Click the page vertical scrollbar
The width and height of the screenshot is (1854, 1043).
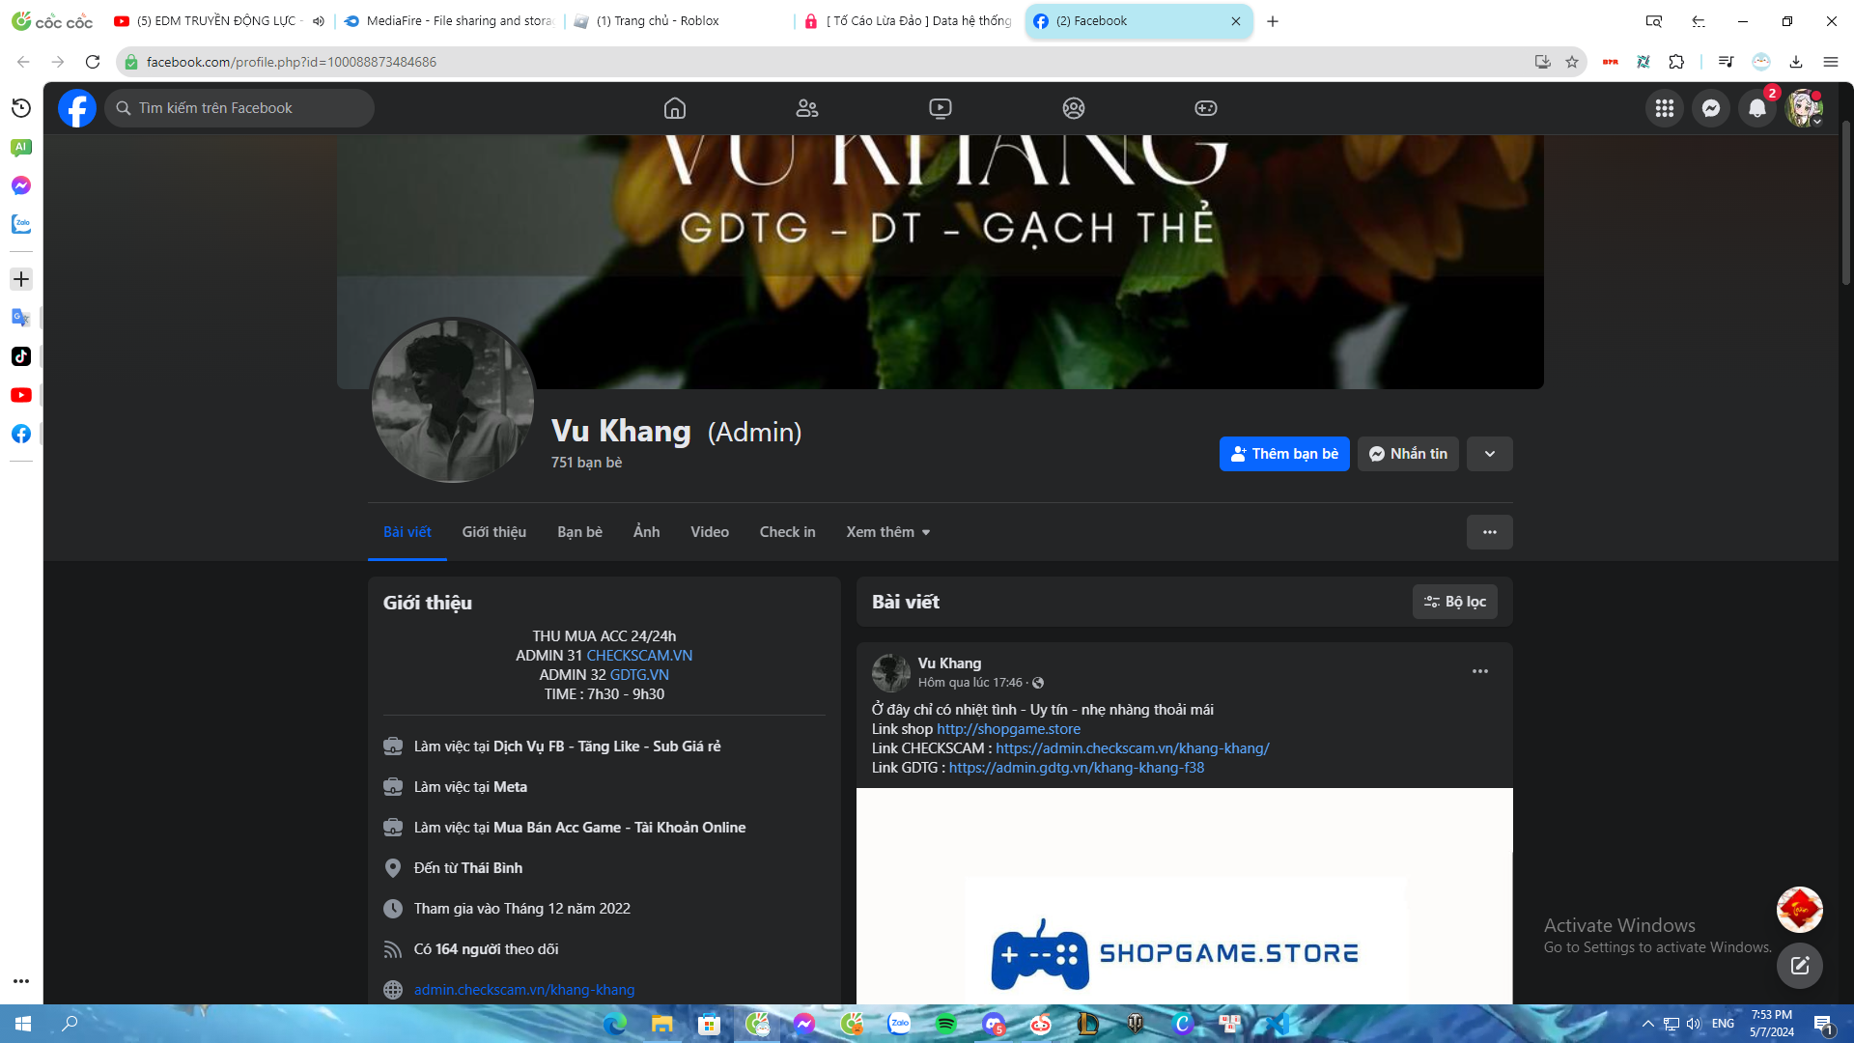pos(1846,203)
